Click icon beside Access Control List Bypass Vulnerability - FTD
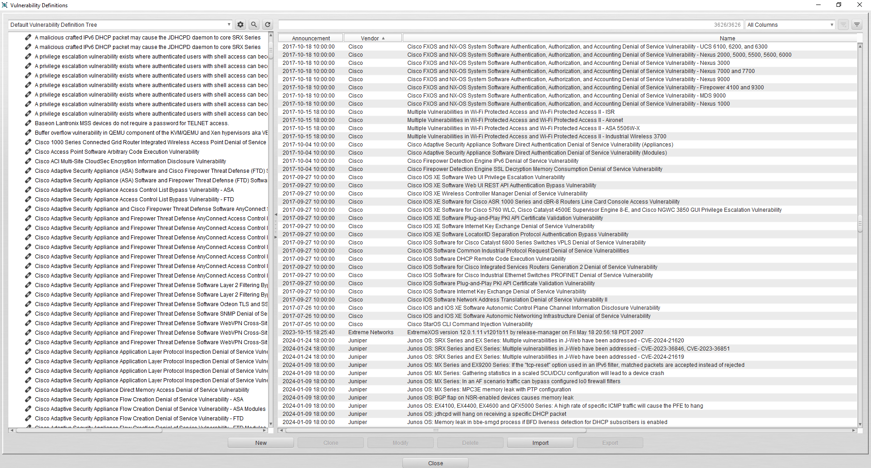This screenshot has height=468, width=871. (x=28, y=199)
